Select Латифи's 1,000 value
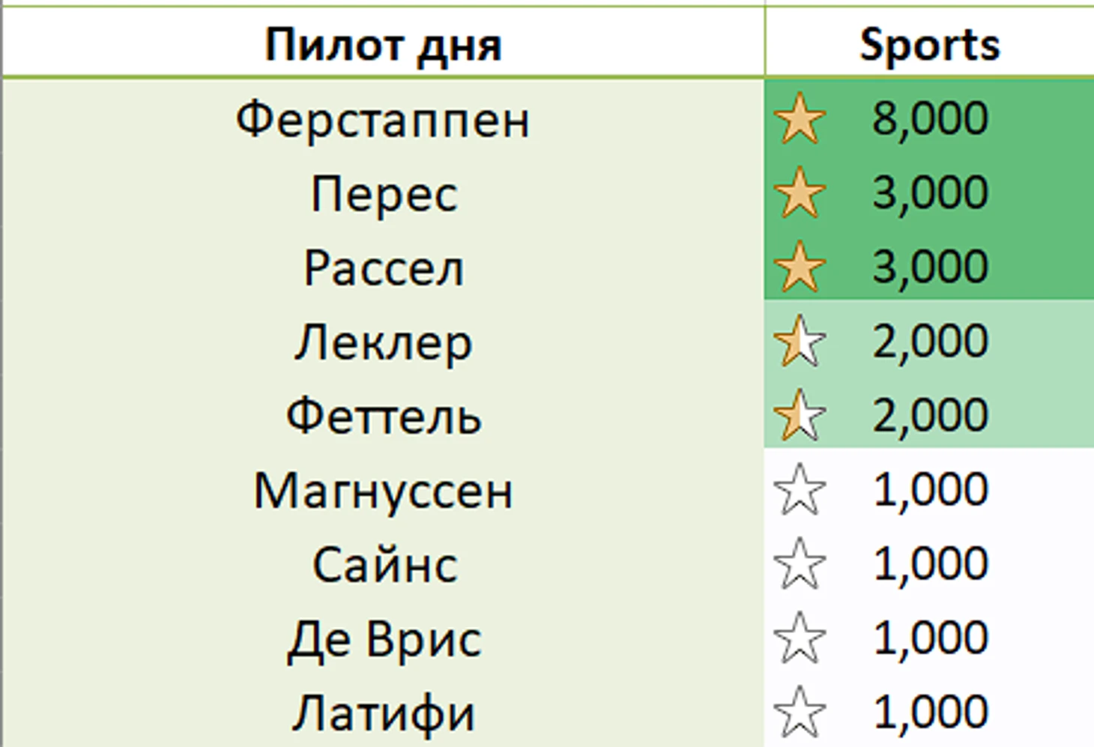 tap(930, 712)
